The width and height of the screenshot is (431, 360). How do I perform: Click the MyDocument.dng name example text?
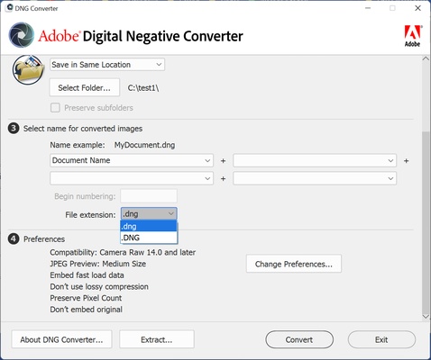pyautogui.click(x=144, y=145)
